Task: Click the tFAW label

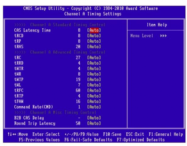Action: tap(19, 101)
